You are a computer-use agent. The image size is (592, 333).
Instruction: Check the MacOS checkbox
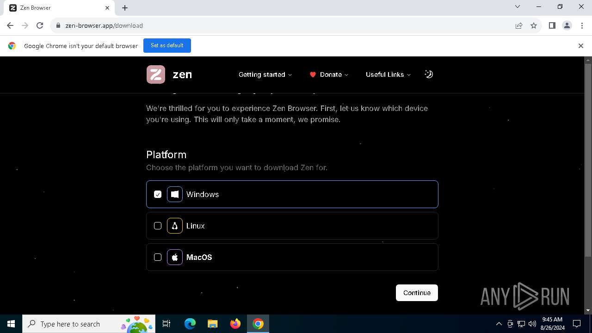[158, 257]
